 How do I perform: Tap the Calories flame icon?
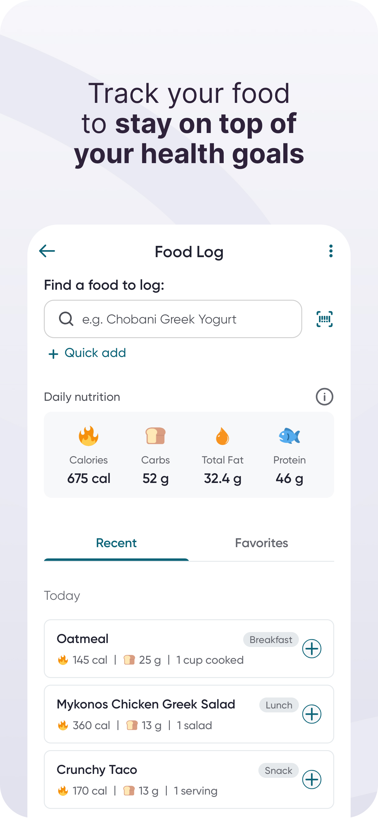coord(89,436)
